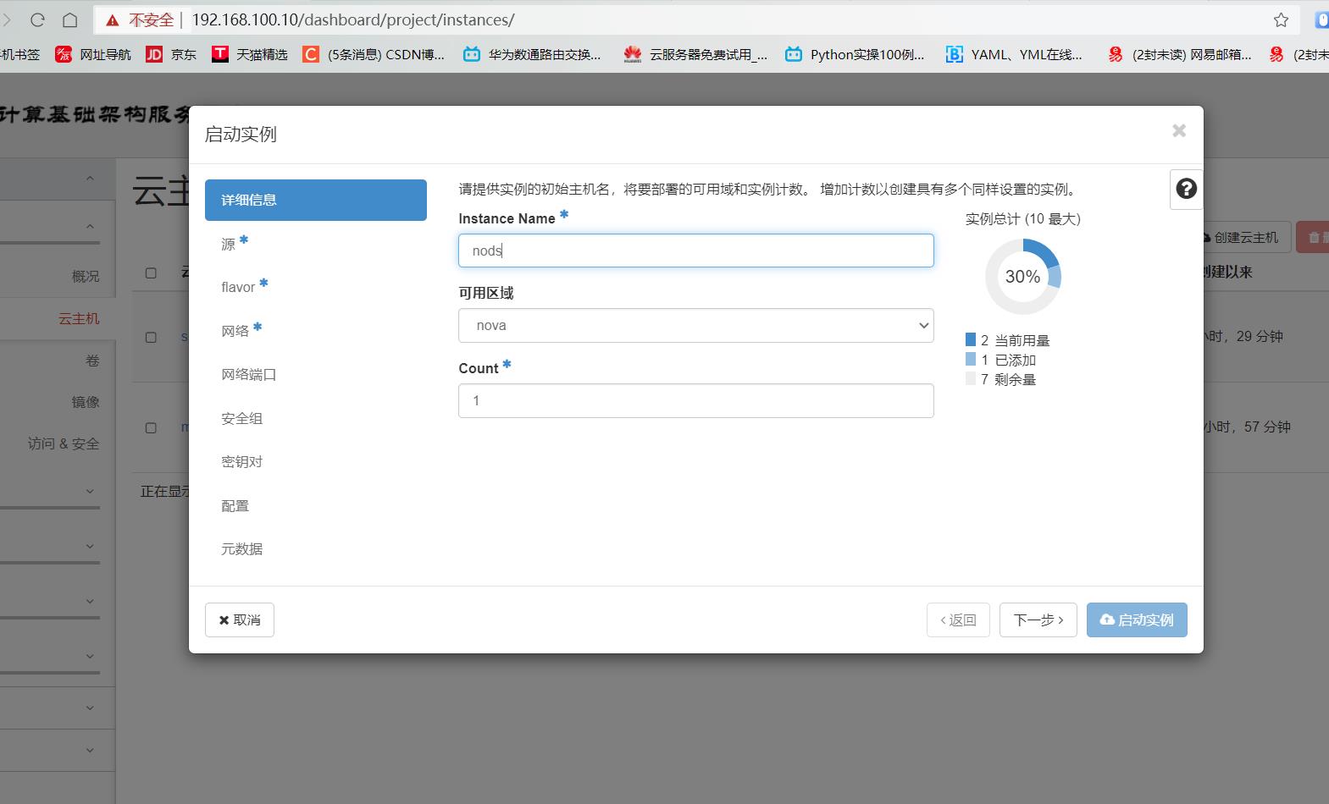1329x804 pixels.
Task: Collapse the second sidebar section chevron above 概况
Action: click(90, 226)
